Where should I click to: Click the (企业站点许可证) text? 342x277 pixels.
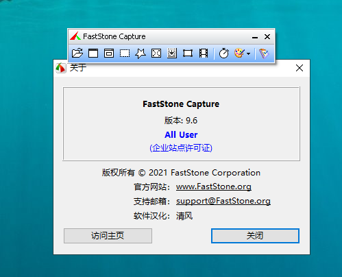point(181,148)
